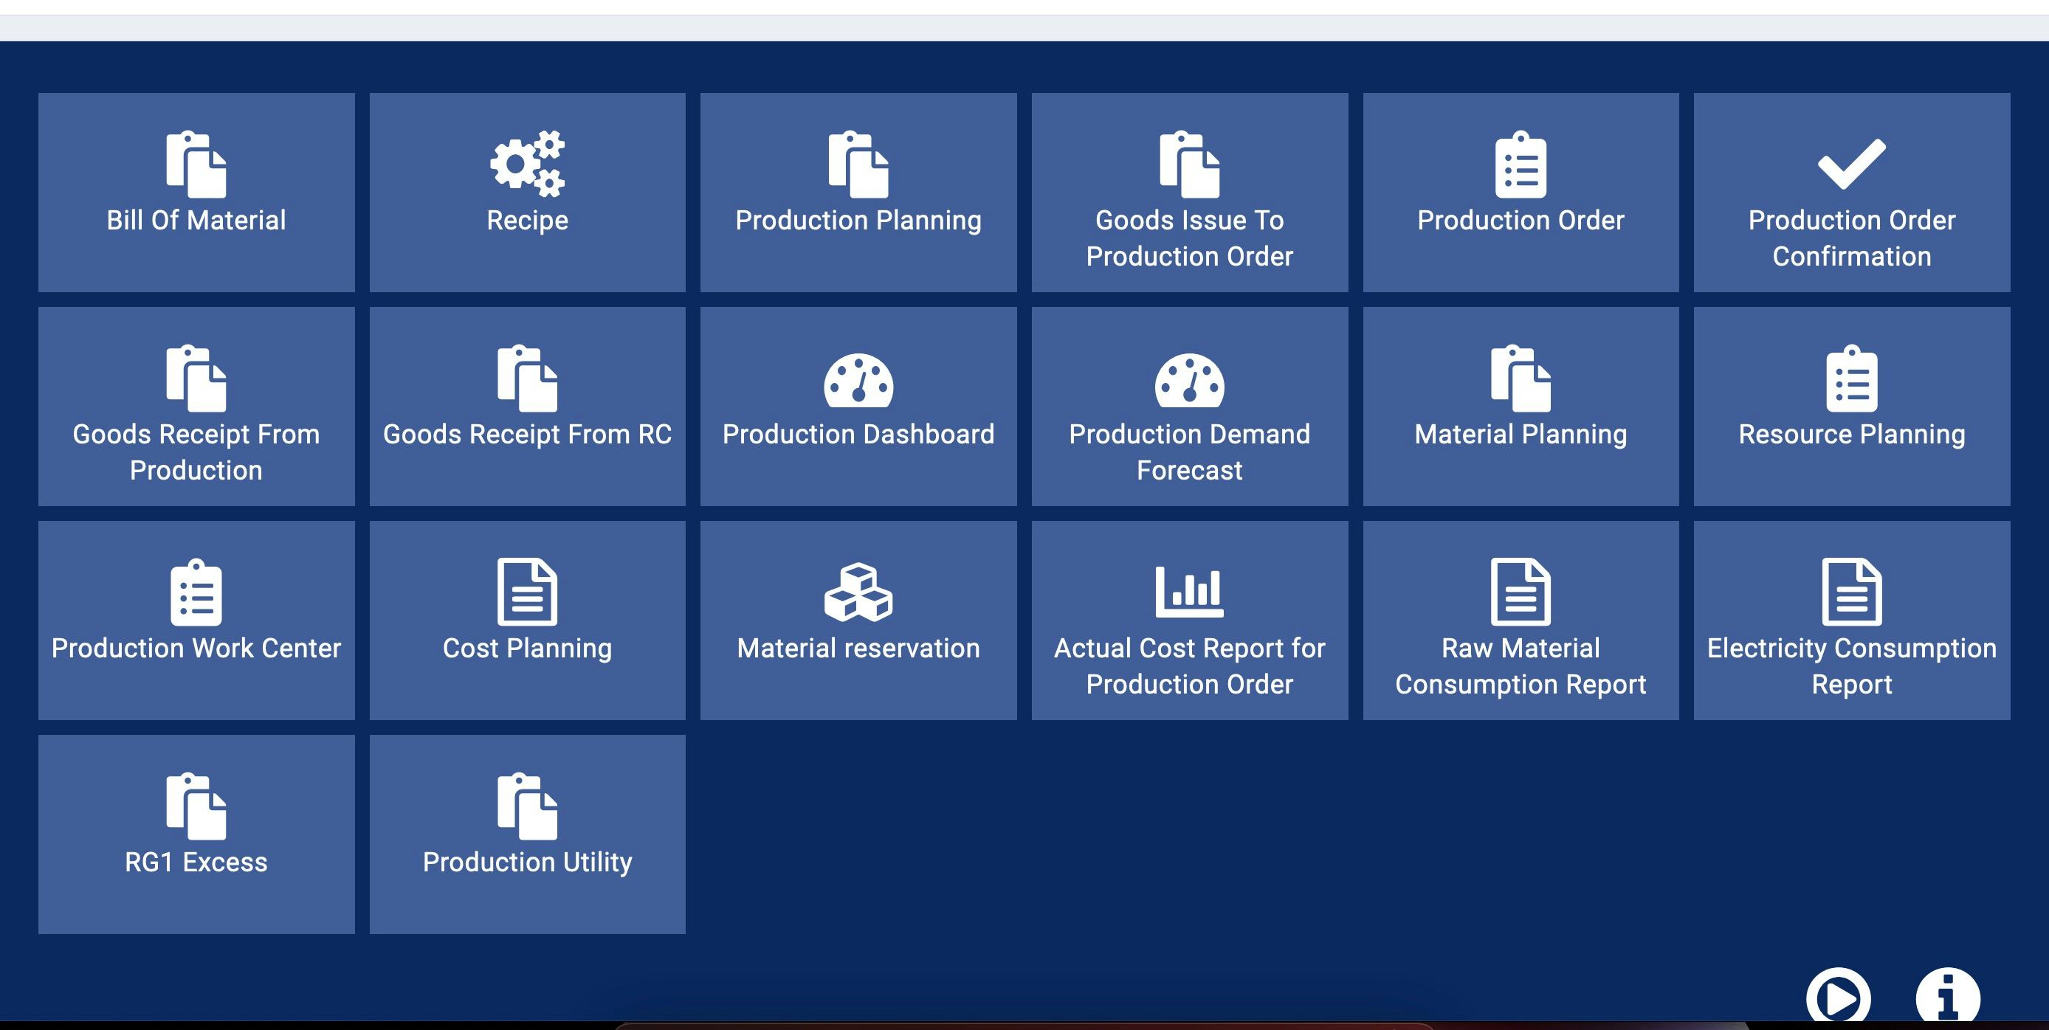Select the Production Work Center tile
Screen dimensions: 2049x1030
pos(196,621)
